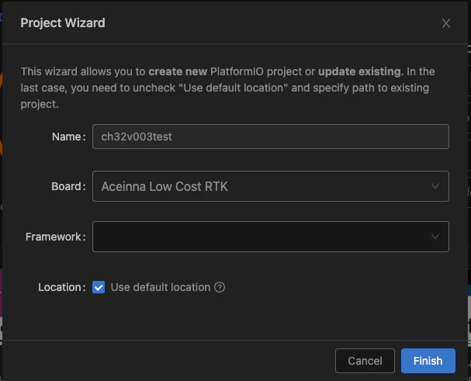Click the help icon beside Use default location
This screenshot has width=471, height=381.
pyautogui.click(x=220, y=287)
